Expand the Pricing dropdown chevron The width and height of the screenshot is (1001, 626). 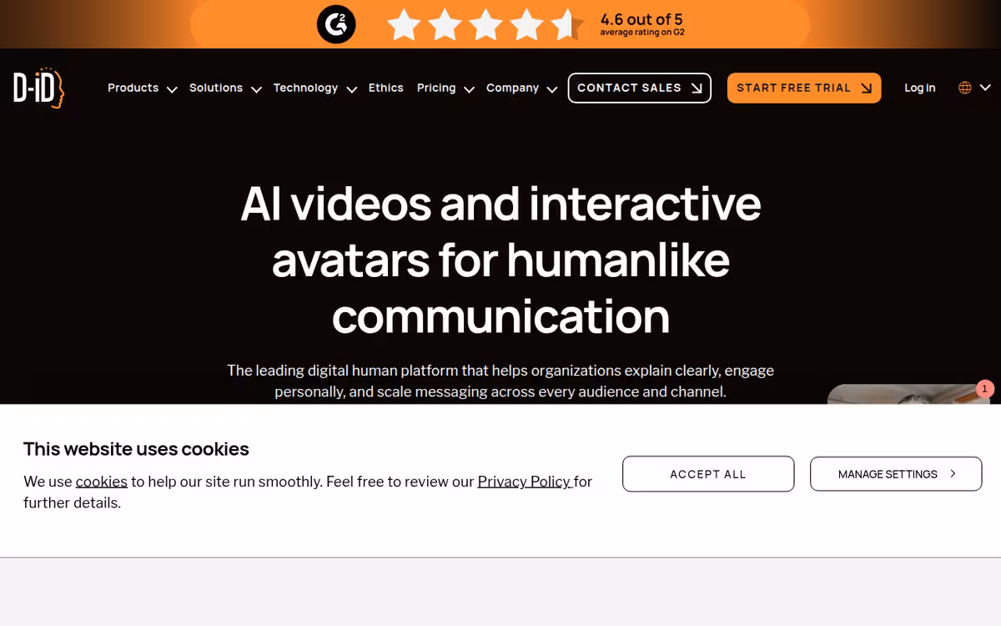tap(469, 89)
